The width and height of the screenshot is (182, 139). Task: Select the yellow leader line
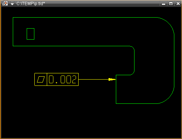[94, 80]
